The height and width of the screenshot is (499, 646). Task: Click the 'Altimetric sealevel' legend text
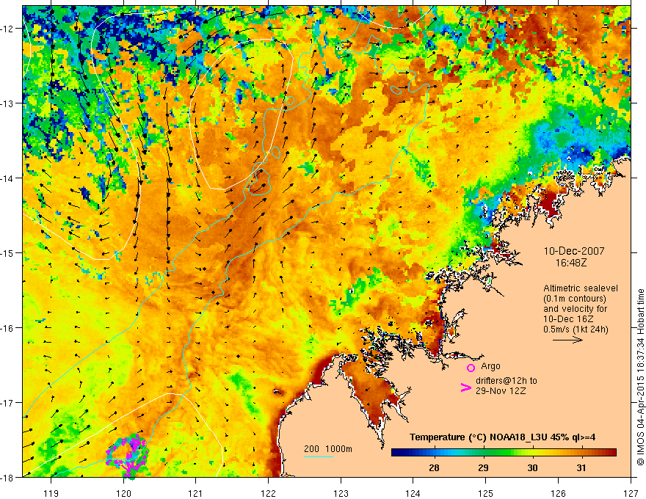pos(581,288)
